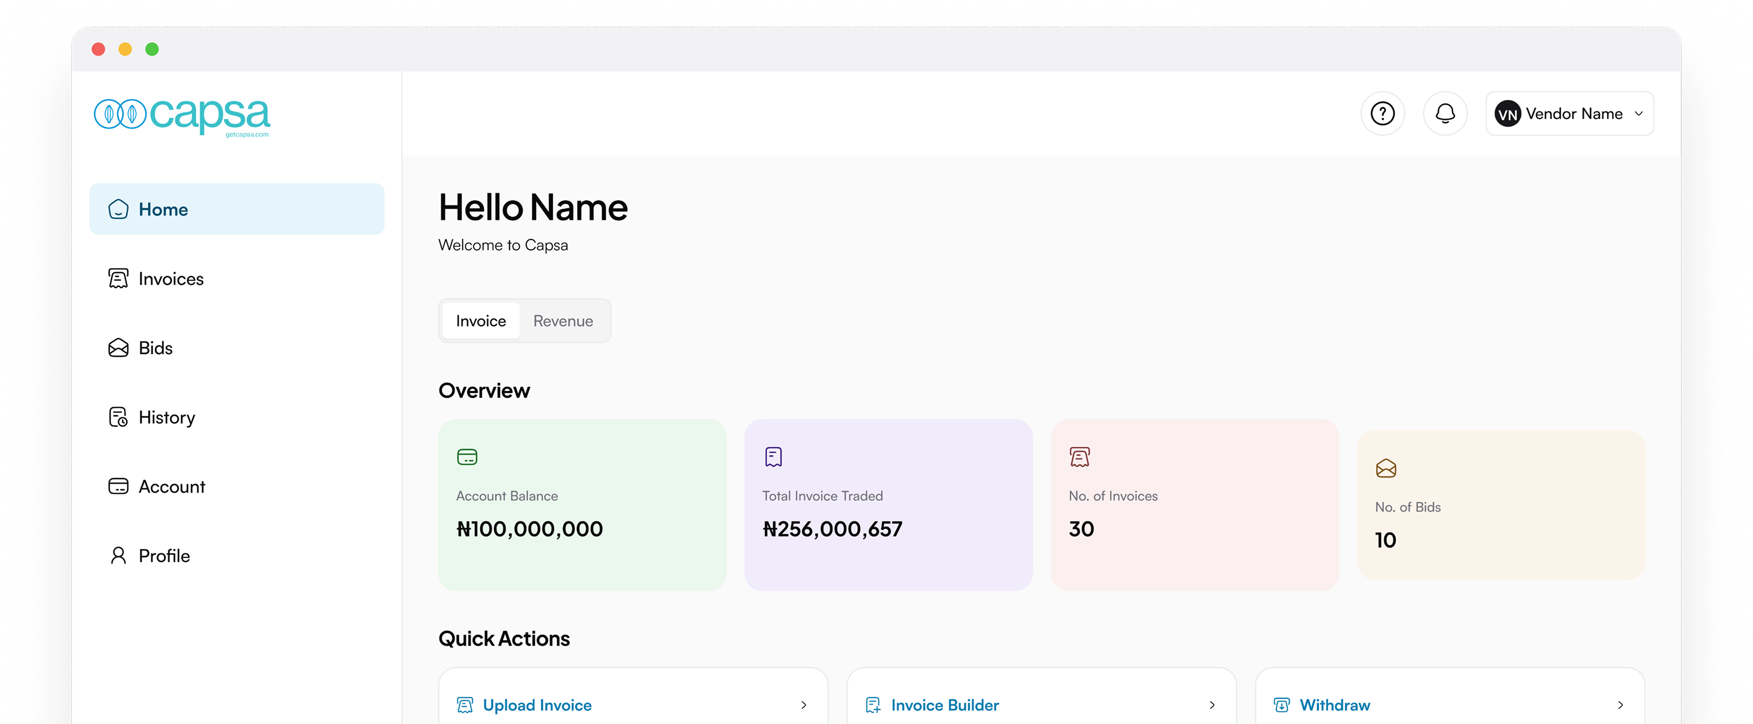The image size is (1753, 724).
Task: Expand the Withdraw chevron arrow
Action: coord(1620,705)
